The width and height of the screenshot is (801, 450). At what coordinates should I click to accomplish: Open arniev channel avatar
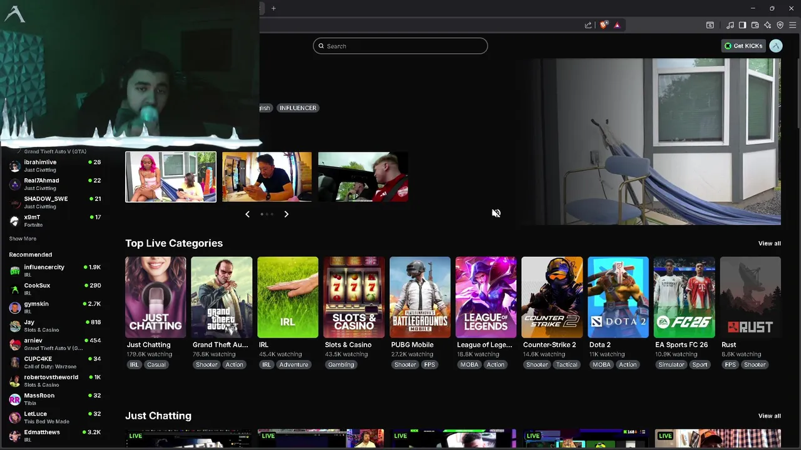[15, 344]
